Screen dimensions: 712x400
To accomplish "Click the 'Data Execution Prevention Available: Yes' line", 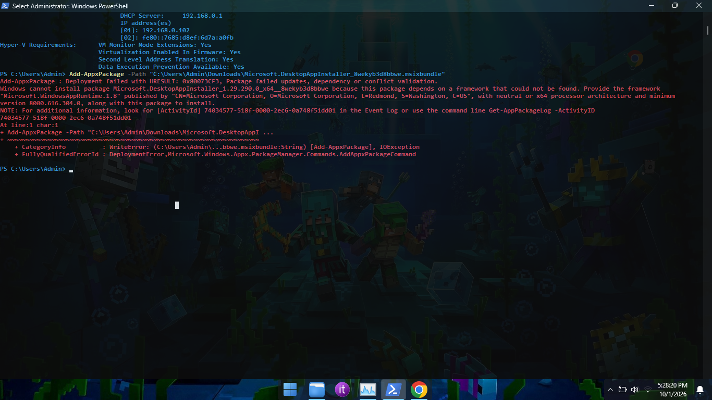I will tap(171, 67).
